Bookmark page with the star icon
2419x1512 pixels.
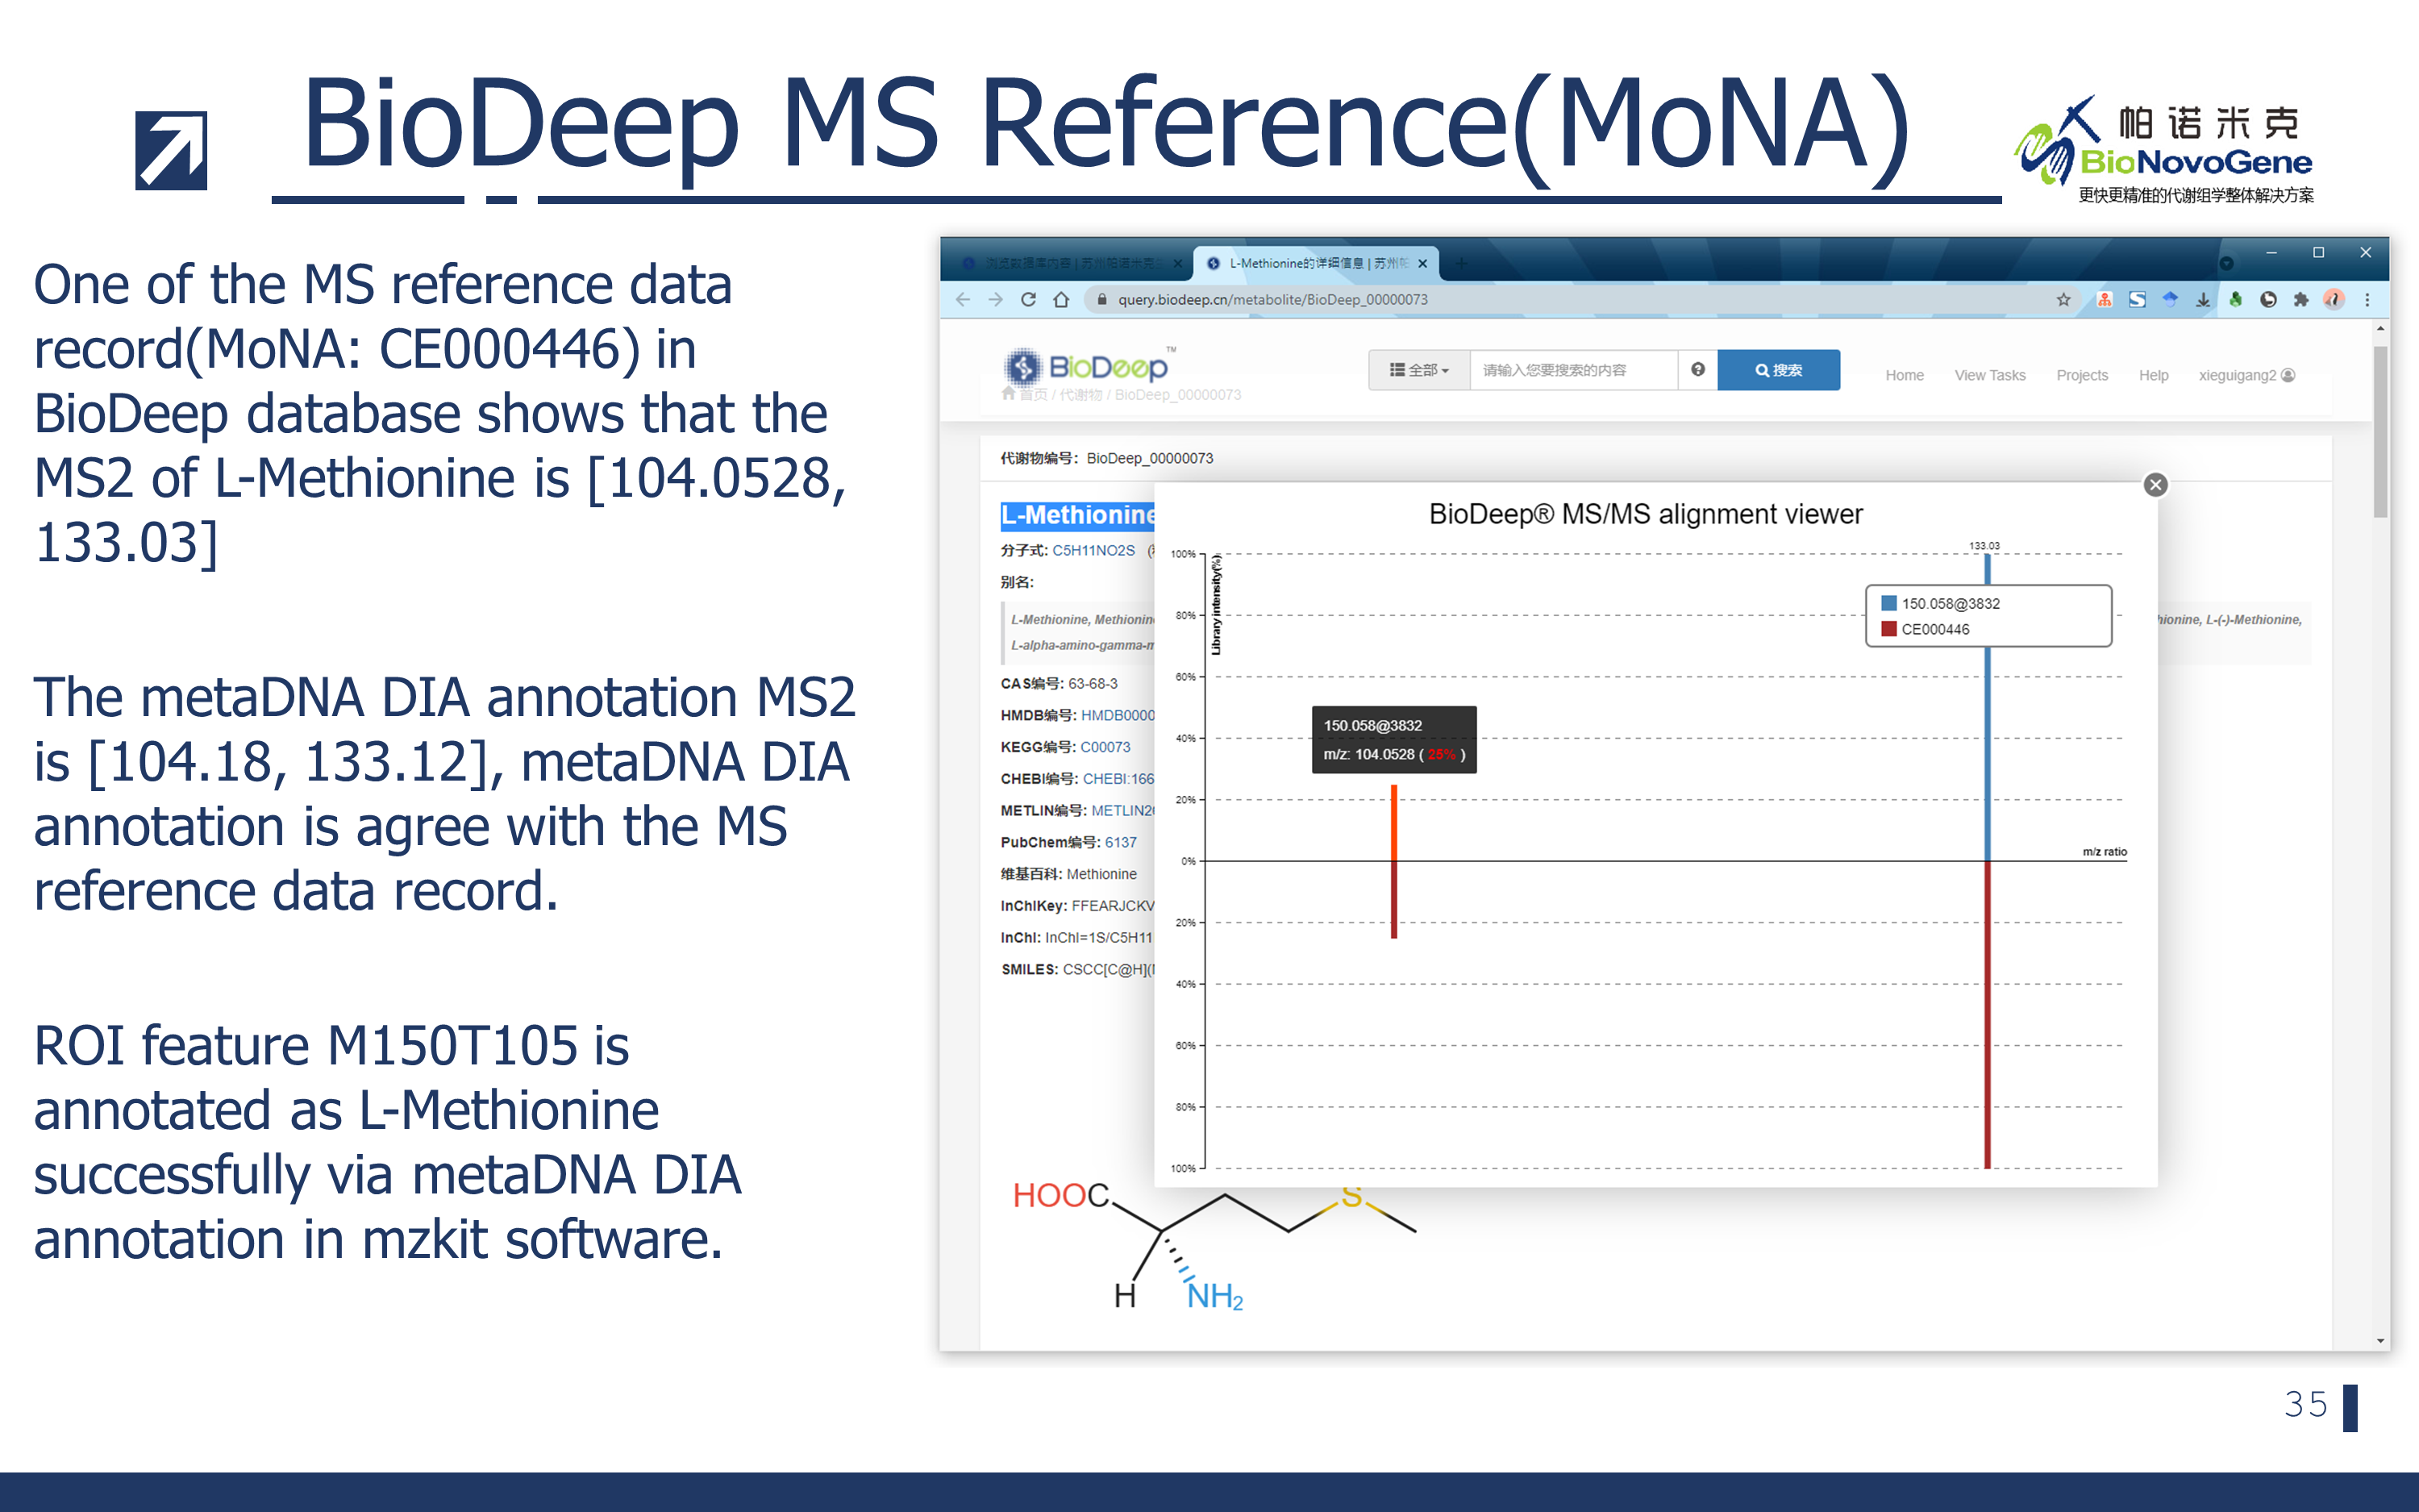pyautogui.click(x=2063, y=299)
